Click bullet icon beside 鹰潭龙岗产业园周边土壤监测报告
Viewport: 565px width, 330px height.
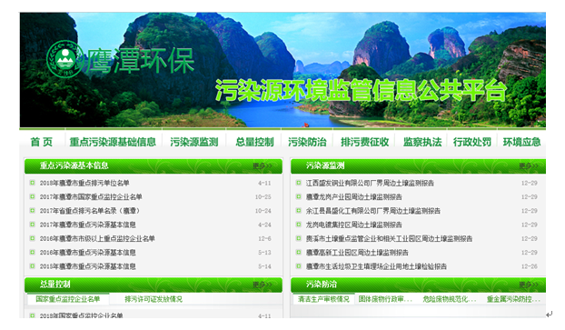298,196
